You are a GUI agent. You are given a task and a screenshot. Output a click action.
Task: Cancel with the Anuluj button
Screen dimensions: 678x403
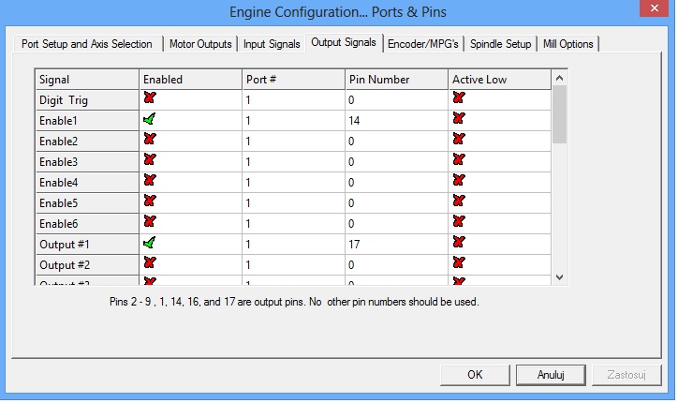[x=551, y=375]
